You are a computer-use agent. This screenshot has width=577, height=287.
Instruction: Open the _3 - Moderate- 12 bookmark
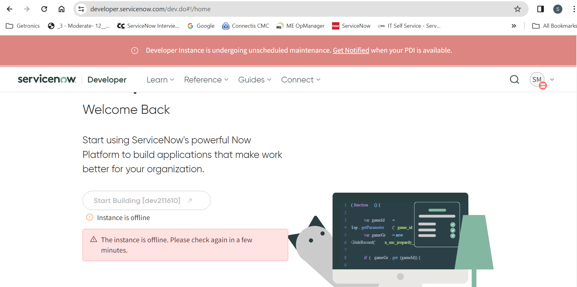[79, 26]
